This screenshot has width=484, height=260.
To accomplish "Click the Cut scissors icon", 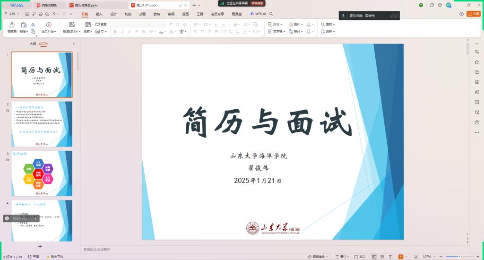I will 33,24.
